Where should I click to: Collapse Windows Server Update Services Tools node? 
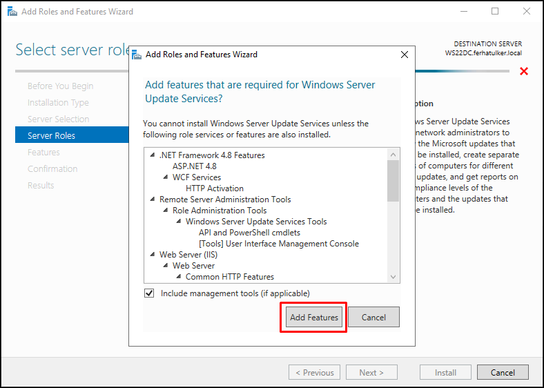coord(179,221)
